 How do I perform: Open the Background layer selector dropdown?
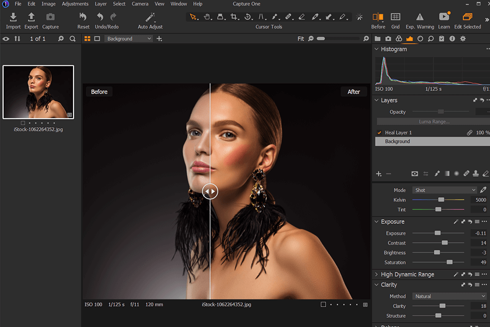pyautogui.click(x=128, y=38)
